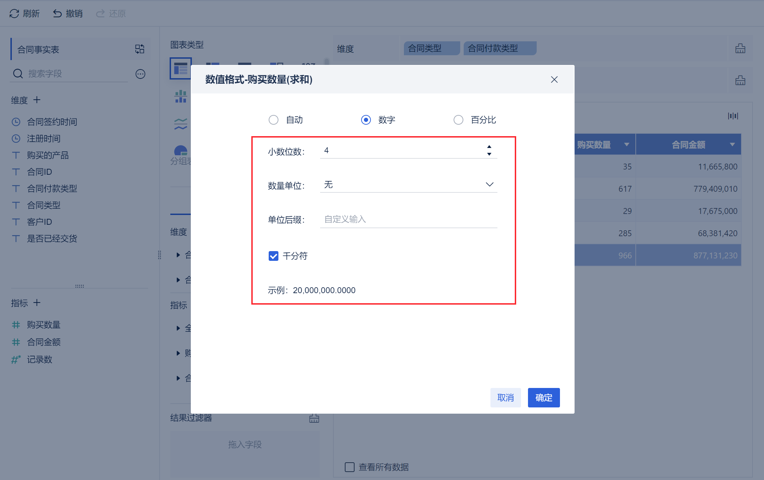The image size is (764, 480).
Task: Open the 合同金额 column header dropdown
Action: (732, 144)
